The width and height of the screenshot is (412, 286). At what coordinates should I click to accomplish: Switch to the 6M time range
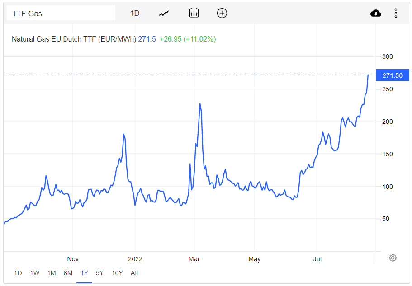(68, 273)
